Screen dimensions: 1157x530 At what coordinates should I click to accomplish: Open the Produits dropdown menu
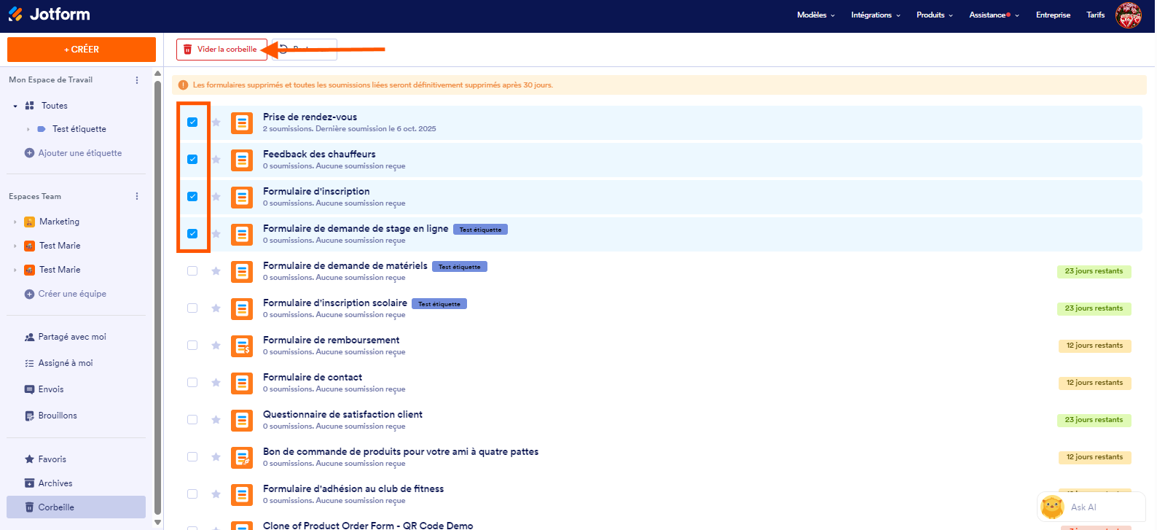tap(935, 15)
